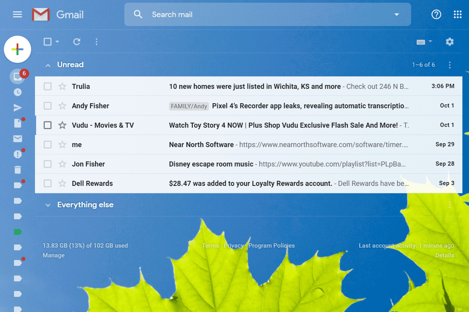The width and height of the screenshot is (469, 312).
Task: Open the Google apps grid icon
Action: click(458, 15)
